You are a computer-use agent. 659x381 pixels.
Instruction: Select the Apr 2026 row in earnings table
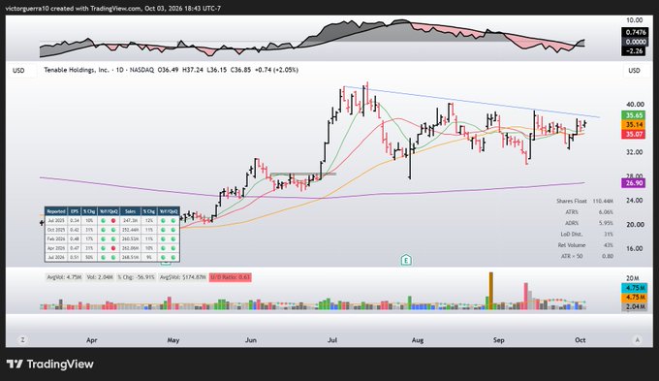112,248
